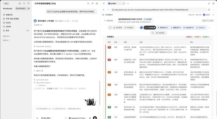Click the 2024年归母净利润-6.22亿元 risk row

click(x=158, y=51)
